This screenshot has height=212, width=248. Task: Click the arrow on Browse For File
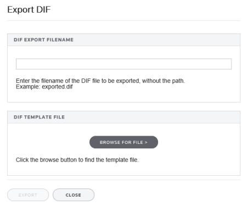click(x=146, y=142)
